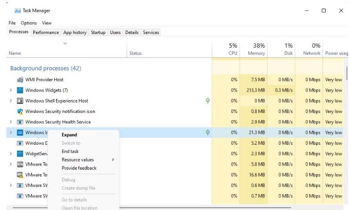Sort by the Name column header

(15, 53)
